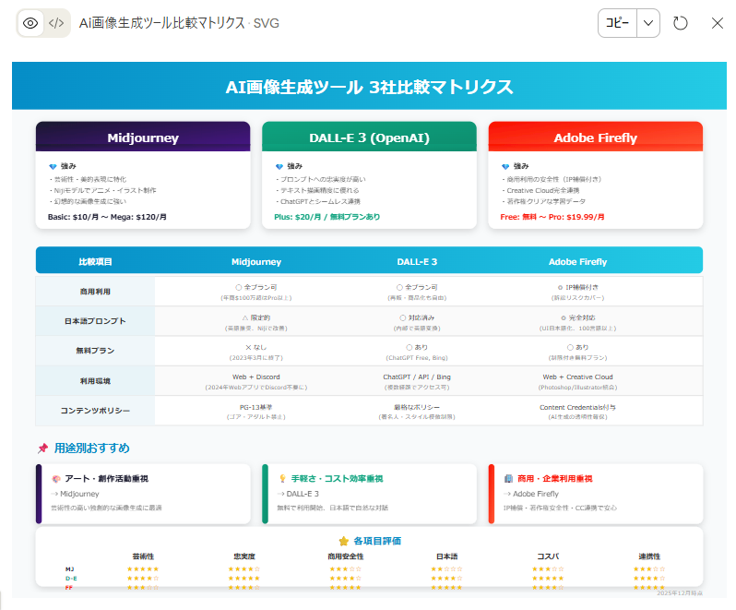The image size is (736, 610).
Task: Click the D-E star rating under コスパ
Action: [548, 579]
